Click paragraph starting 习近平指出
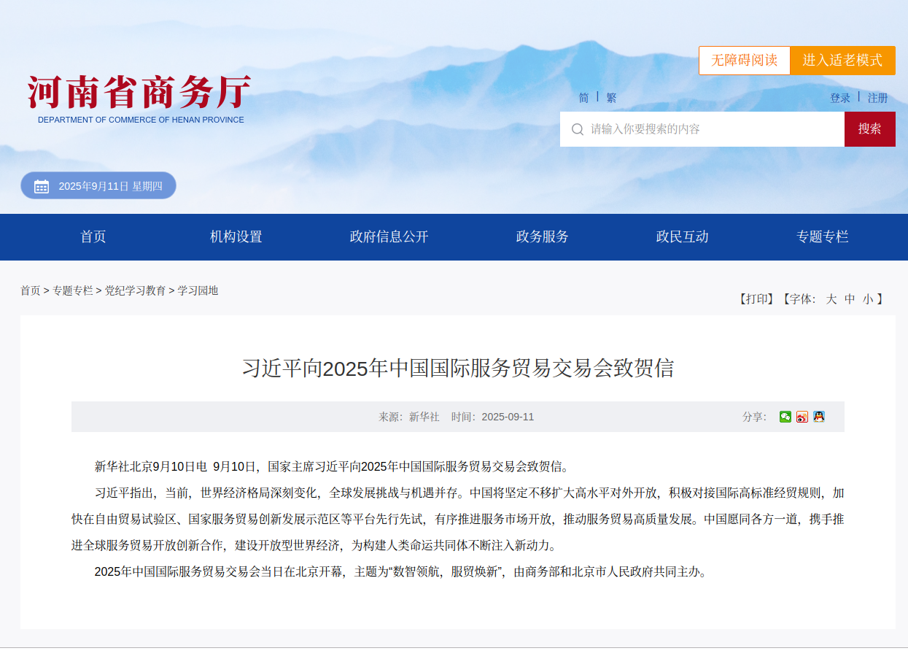 tap(458, 519)
